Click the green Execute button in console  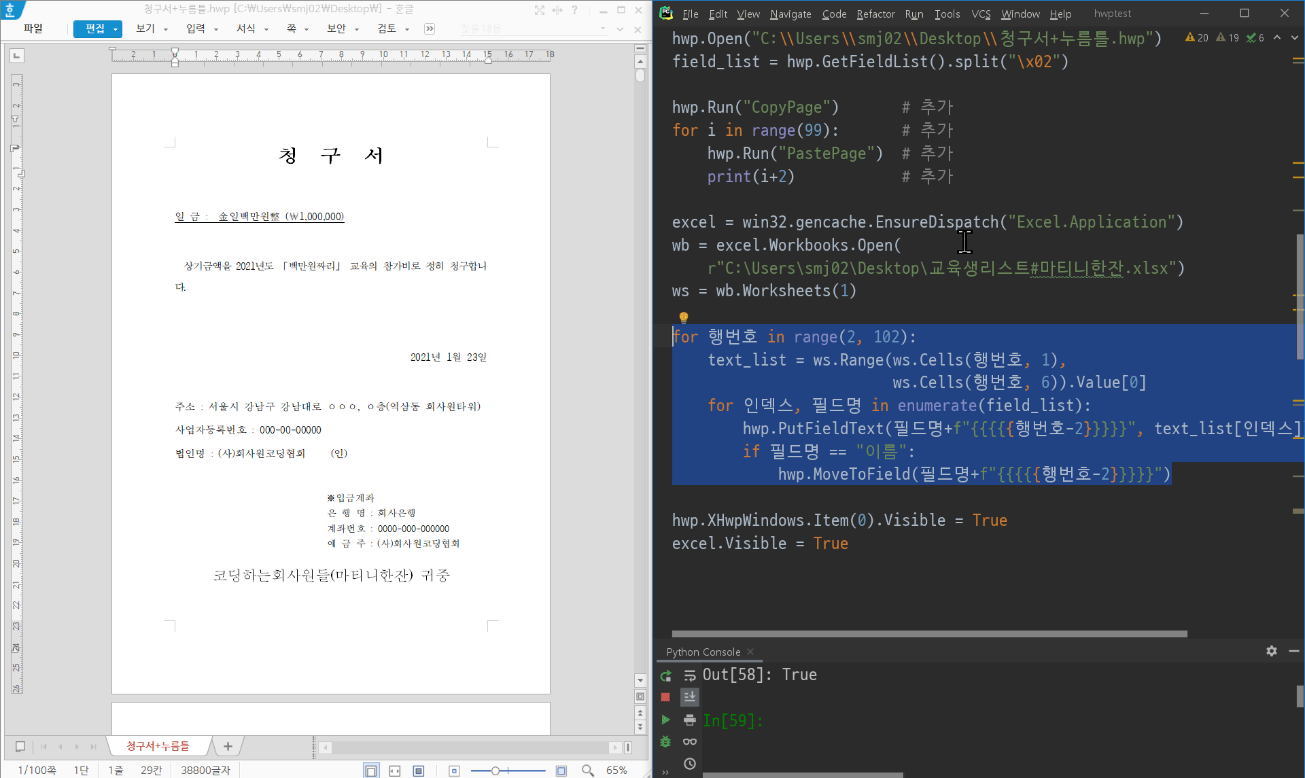(666, 720)
